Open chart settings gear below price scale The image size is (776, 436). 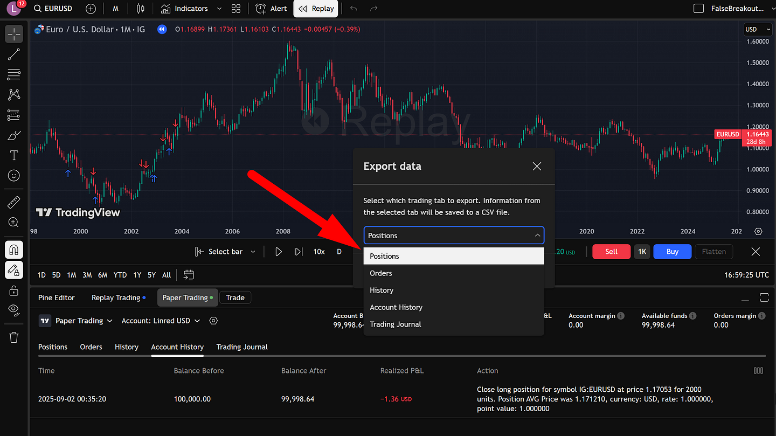(x=758, y=231)
